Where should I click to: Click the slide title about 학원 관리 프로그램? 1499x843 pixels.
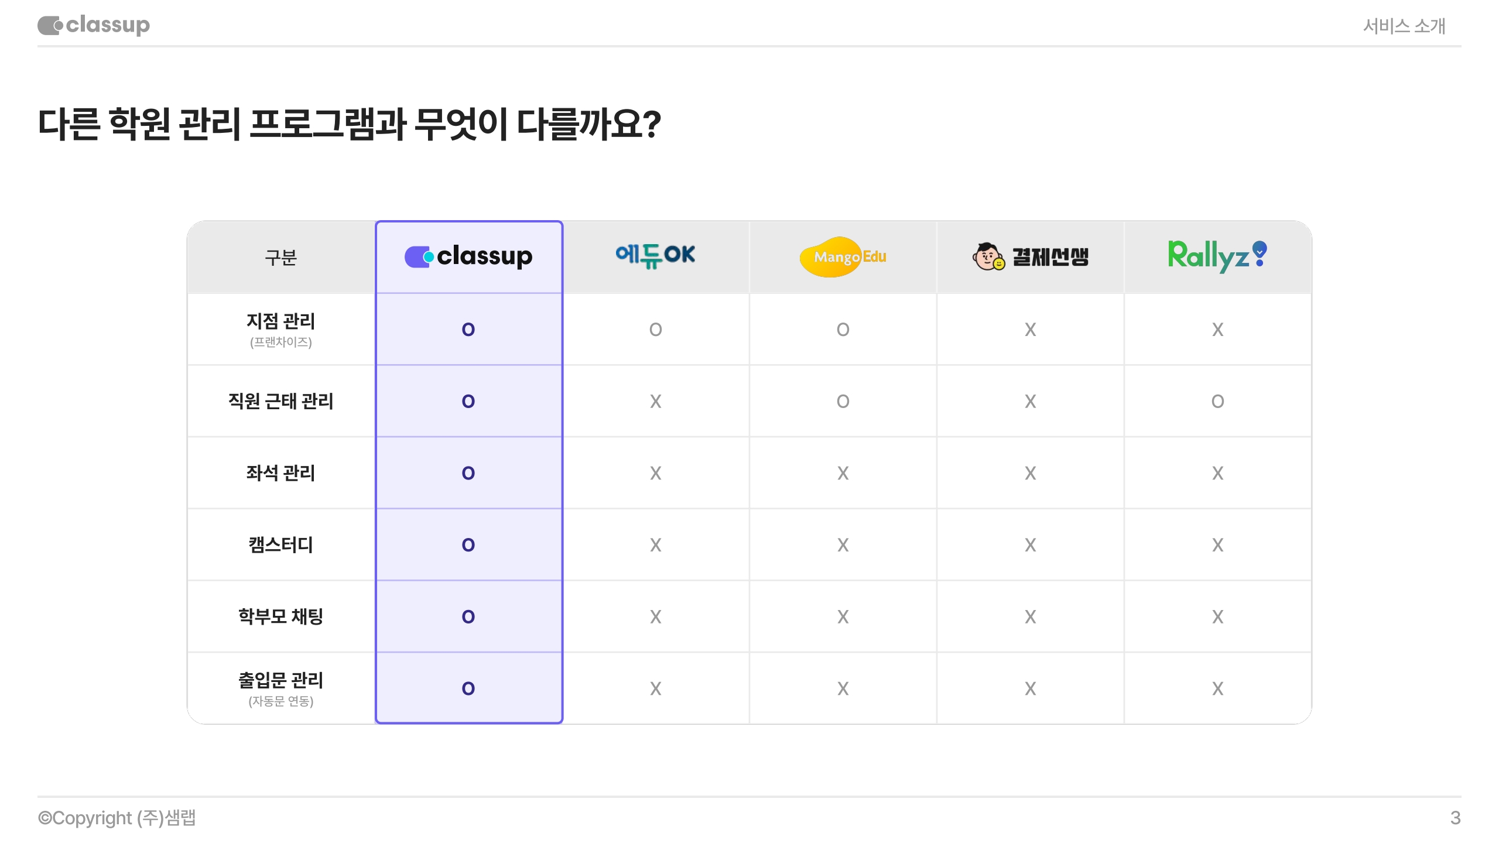pyautogui.click(x=350, y=125)
